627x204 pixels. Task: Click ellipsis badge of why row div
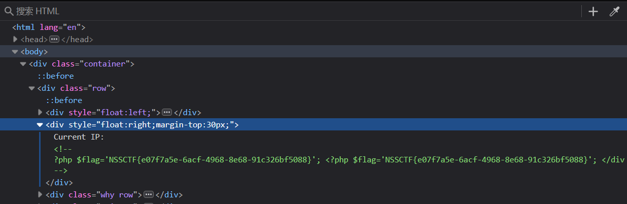tap(149, 195)
